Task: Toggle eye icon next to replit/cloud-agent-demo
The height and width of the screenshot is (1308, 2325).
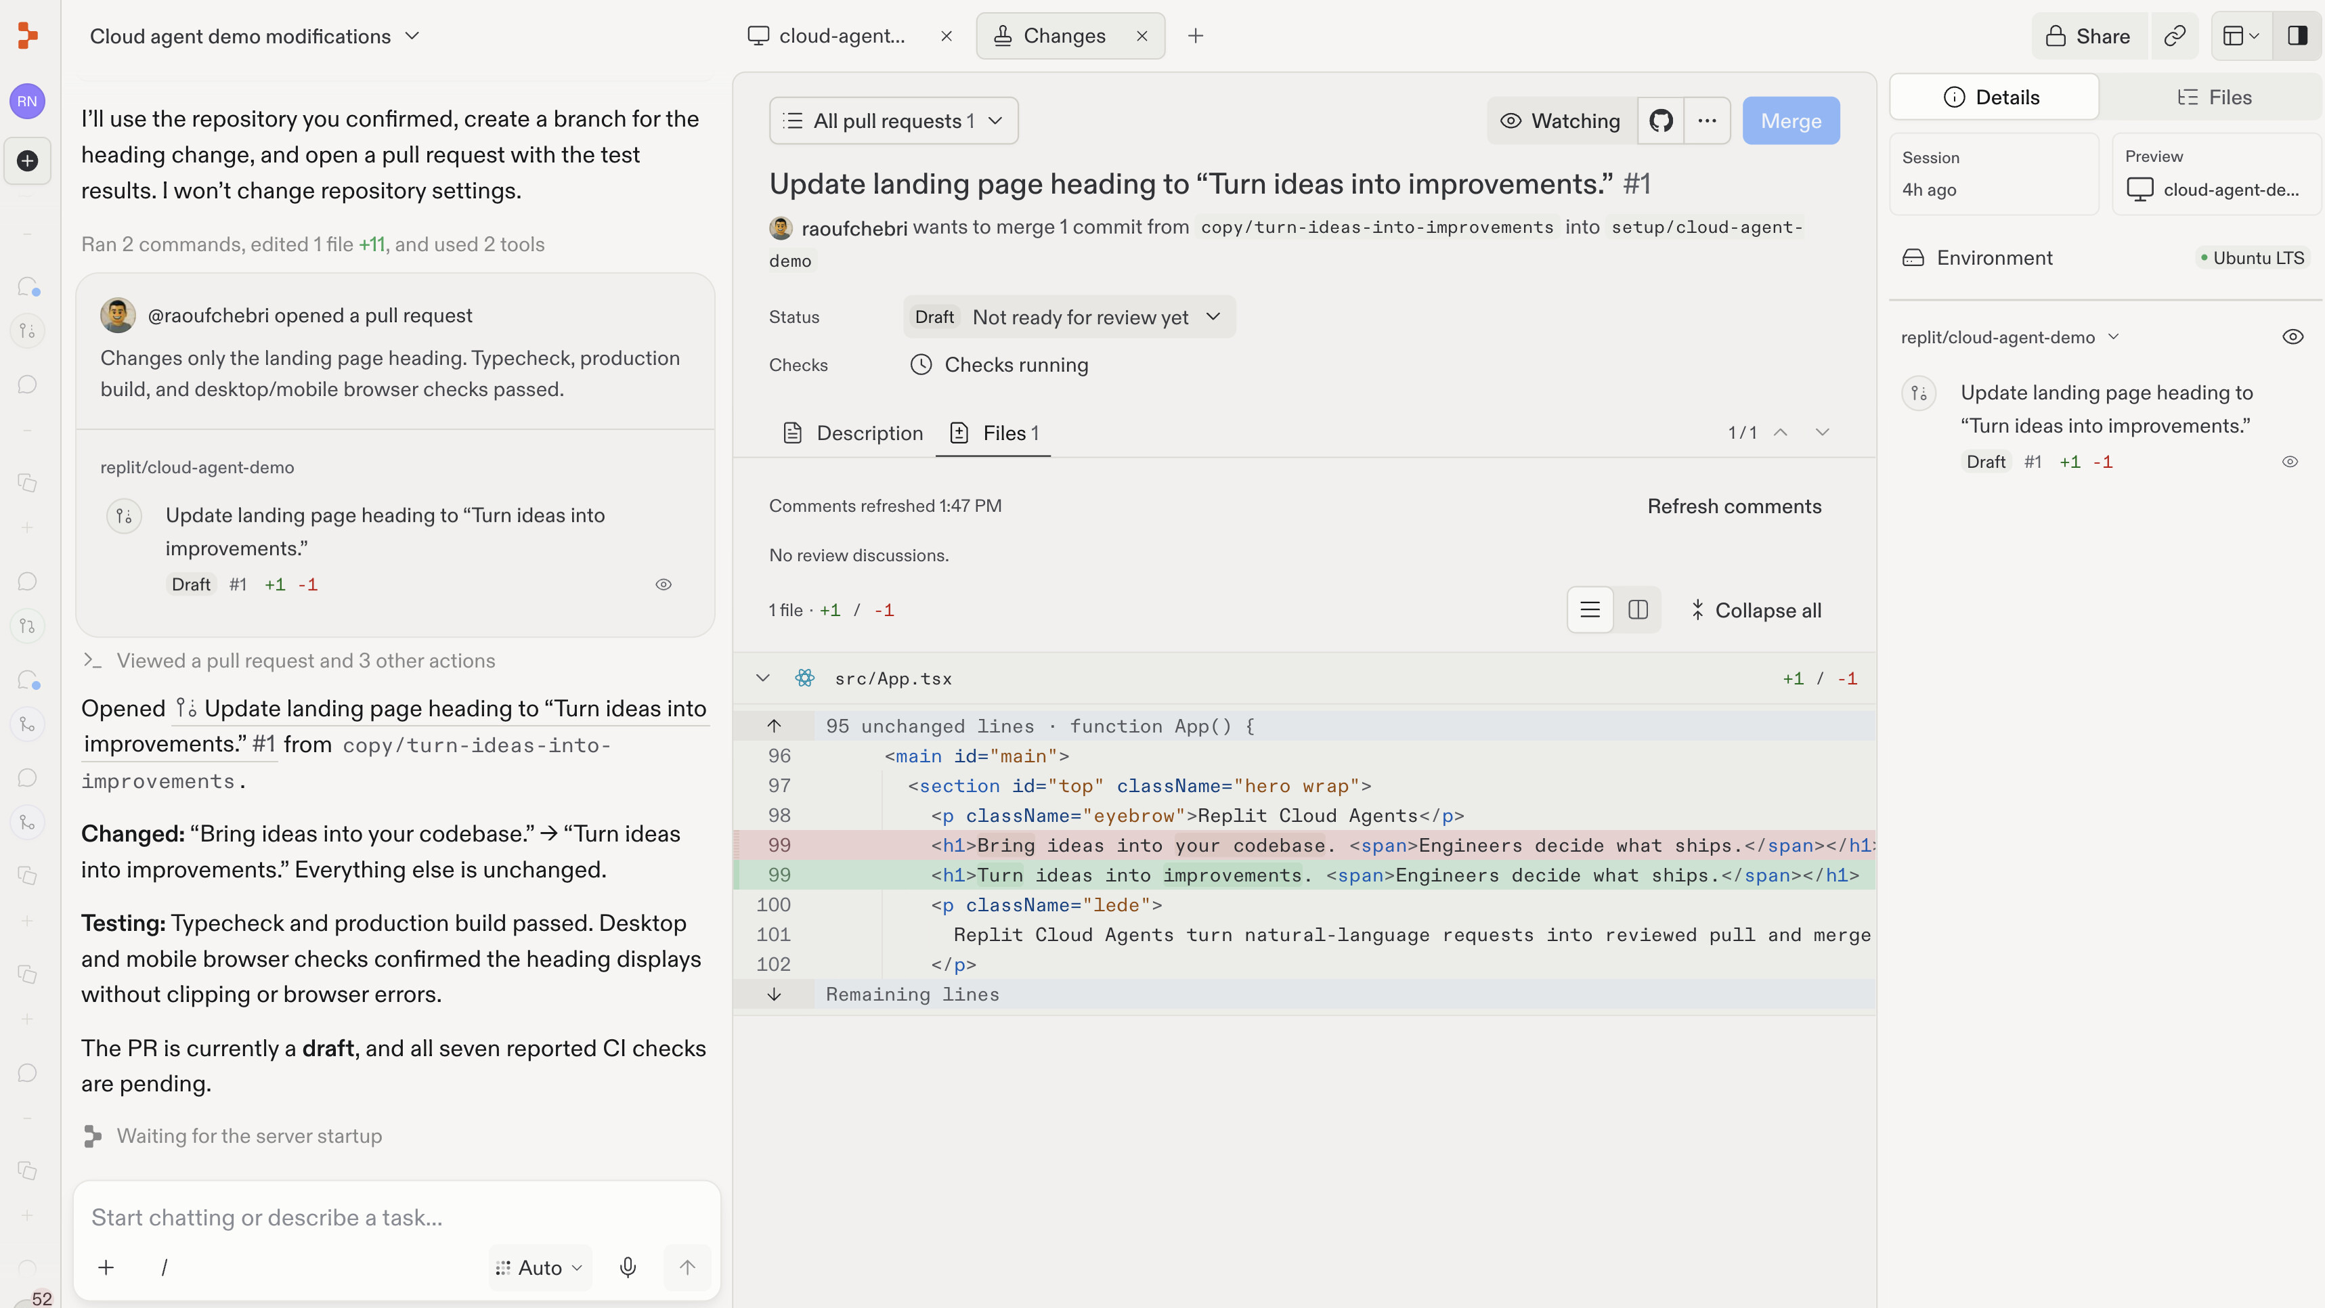Action: pyautogui.click(x=2293, y=336)
